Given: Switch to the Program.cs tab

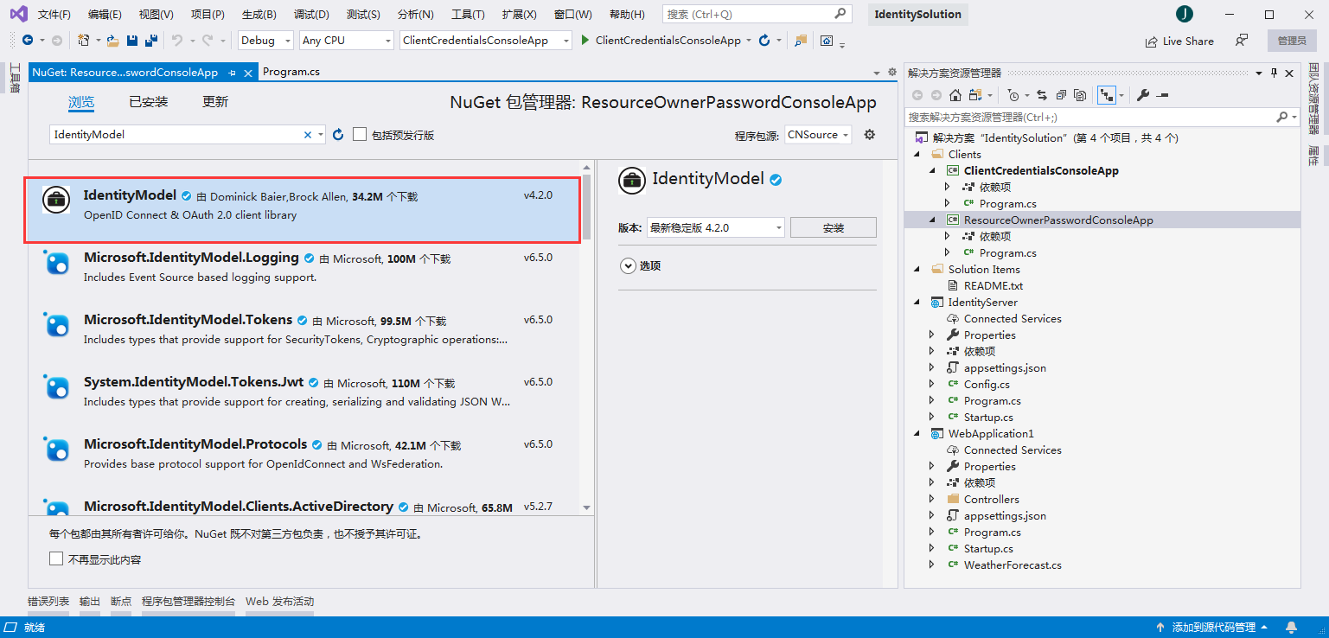Looking at the screenshot, I should [x=291, y=72].
